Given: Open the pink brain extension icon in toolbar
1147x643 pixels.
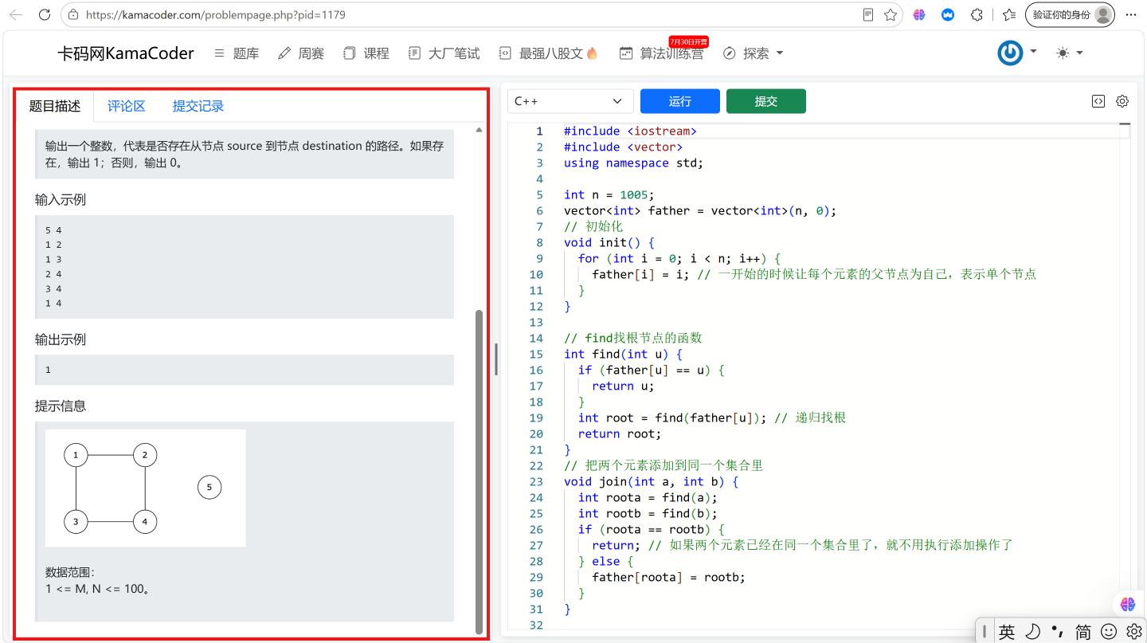Looking at the screenshot, I should pos(919,14).
